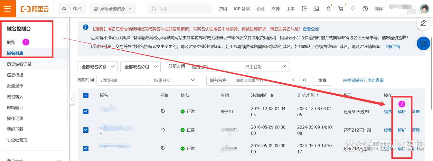Open the 全部域名分组 filter dropdown
Image resolution: width=433 pixels, height=161 pixels.
coord(140,67)
